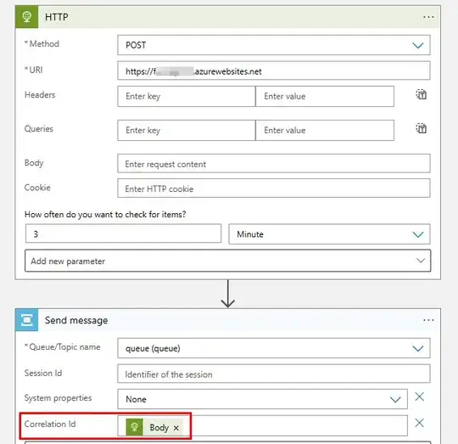Click the URI input field
Screen dimensions: 458x444
coord(274,70)
